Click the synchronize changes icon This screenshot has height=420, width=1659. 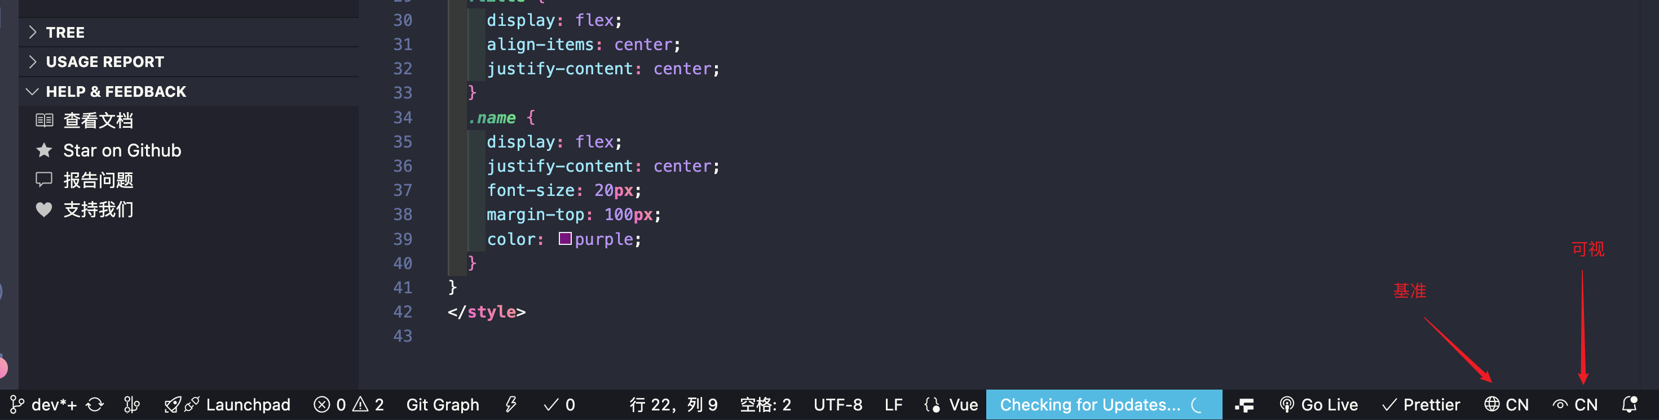(95, 405)
